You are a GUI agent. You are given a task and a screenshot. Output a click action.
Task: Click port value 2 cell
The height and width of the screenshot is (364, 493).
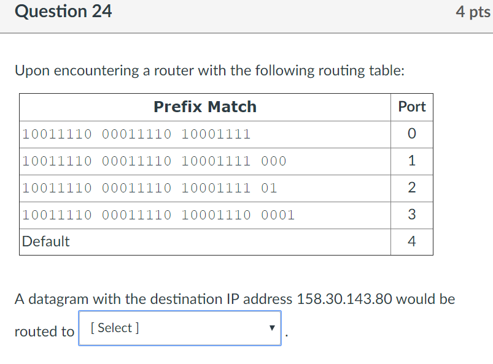412,188
